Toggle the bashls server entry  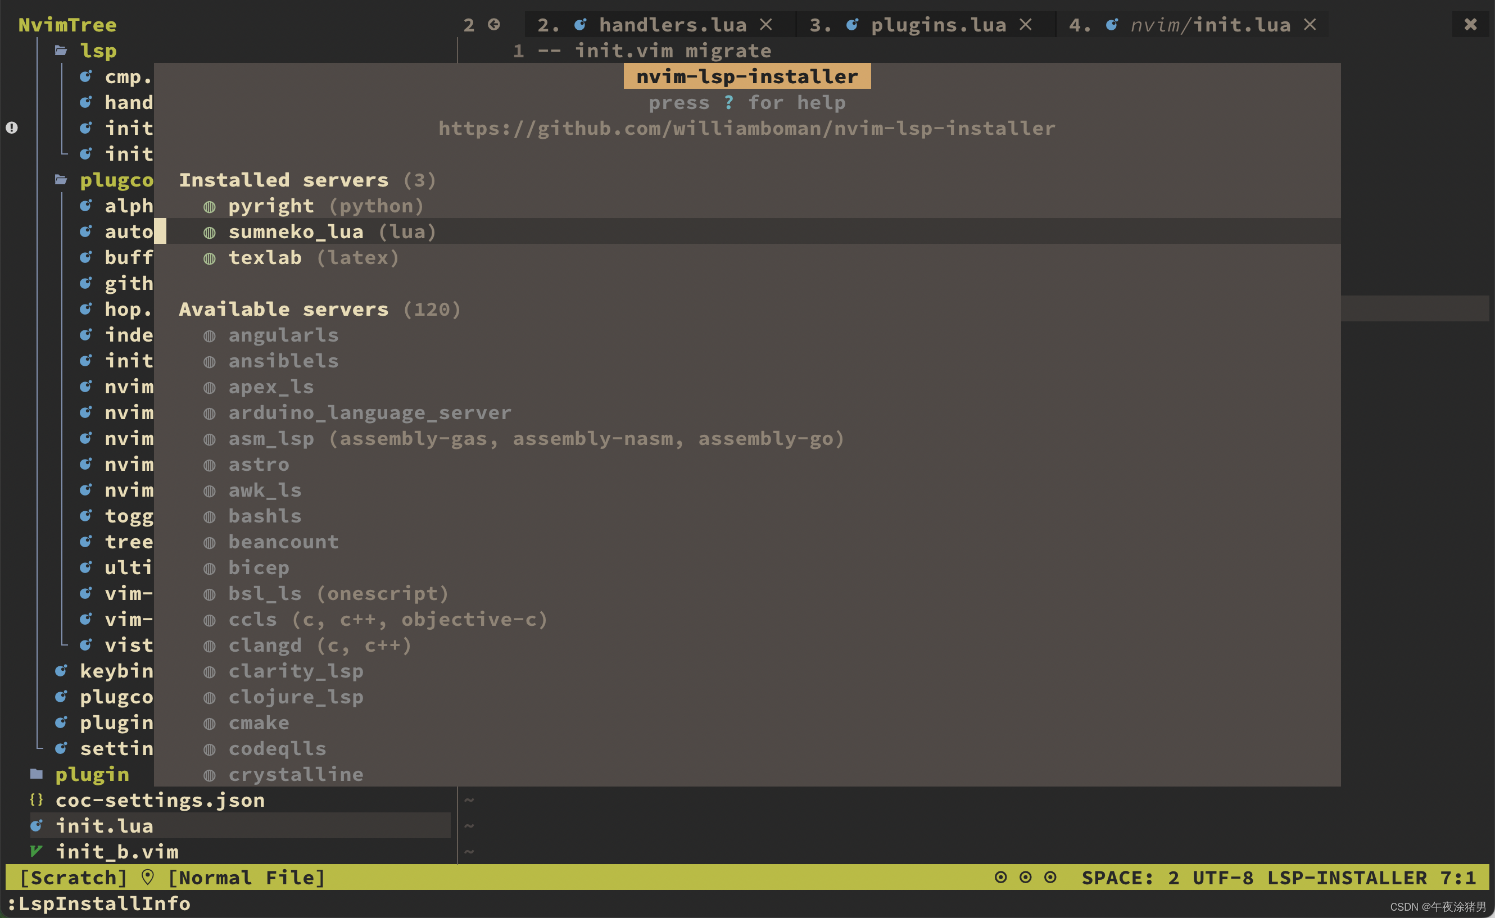[x=265, y=516]
